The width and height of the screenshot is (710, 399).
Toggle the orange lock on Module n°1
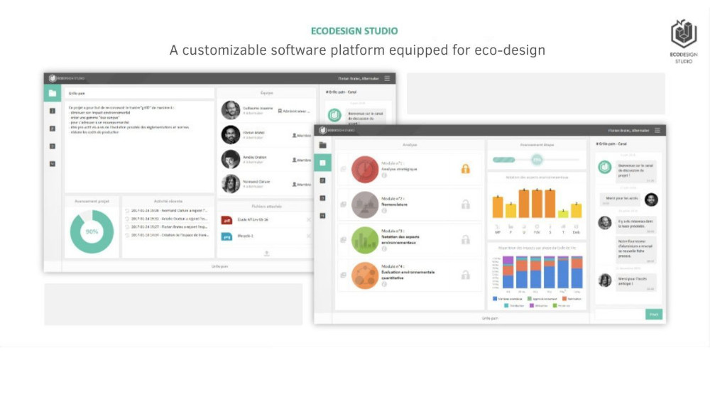pyautogui.click(x=466, y=169)
